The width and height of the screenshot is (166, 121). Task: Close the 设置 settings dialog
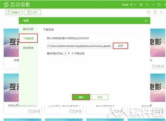click(x=146, y=20)
